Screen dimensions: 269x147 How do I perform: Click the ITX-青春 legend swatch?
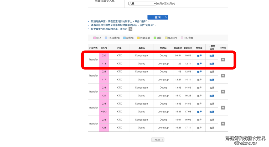click(182, 38)
